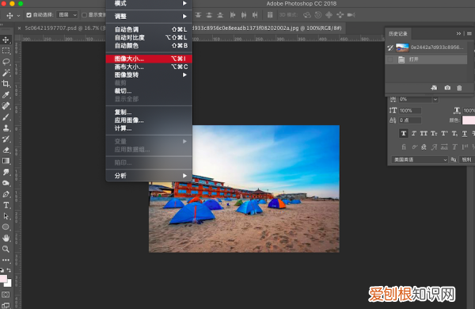Click the background color swatch
The height and width of the screenshot is (309, 475).
coord(9,284)
